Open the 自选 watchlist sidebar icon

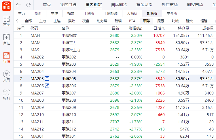tap(6, 39)
